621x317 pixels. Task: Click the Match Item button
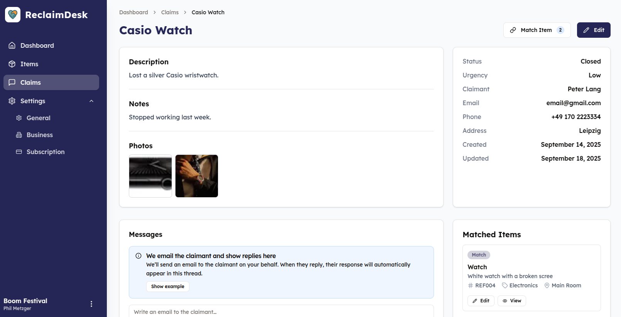537,30
